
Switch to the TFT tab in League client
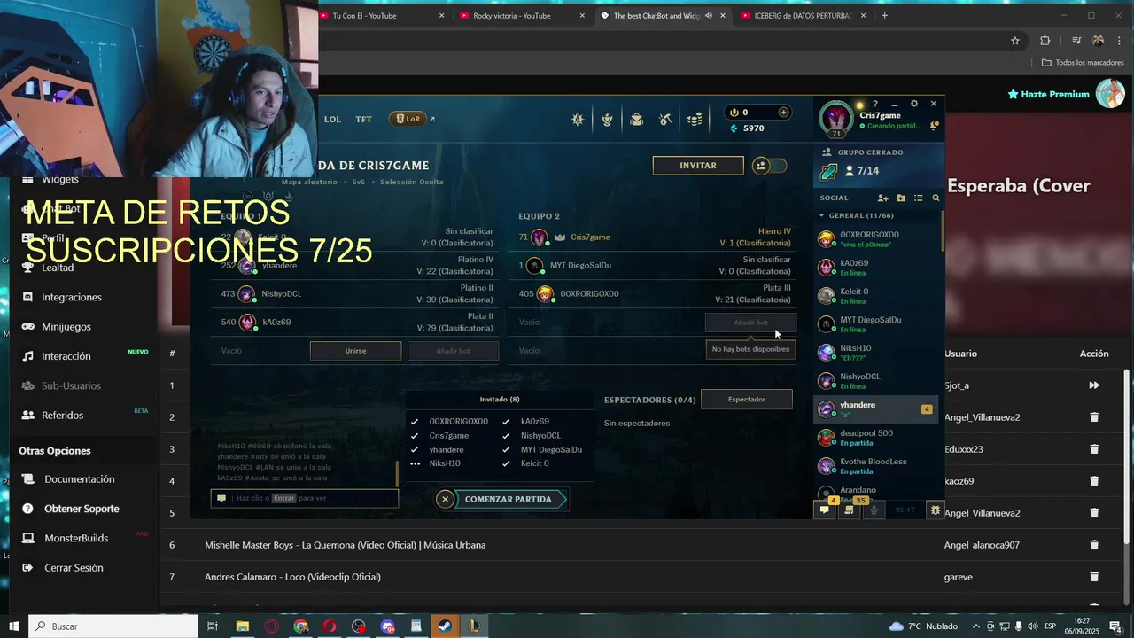pyautogui.click(x=363, y=119)
